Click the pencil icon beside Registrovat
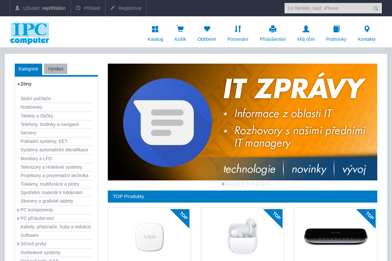 (x=113, y=8)
